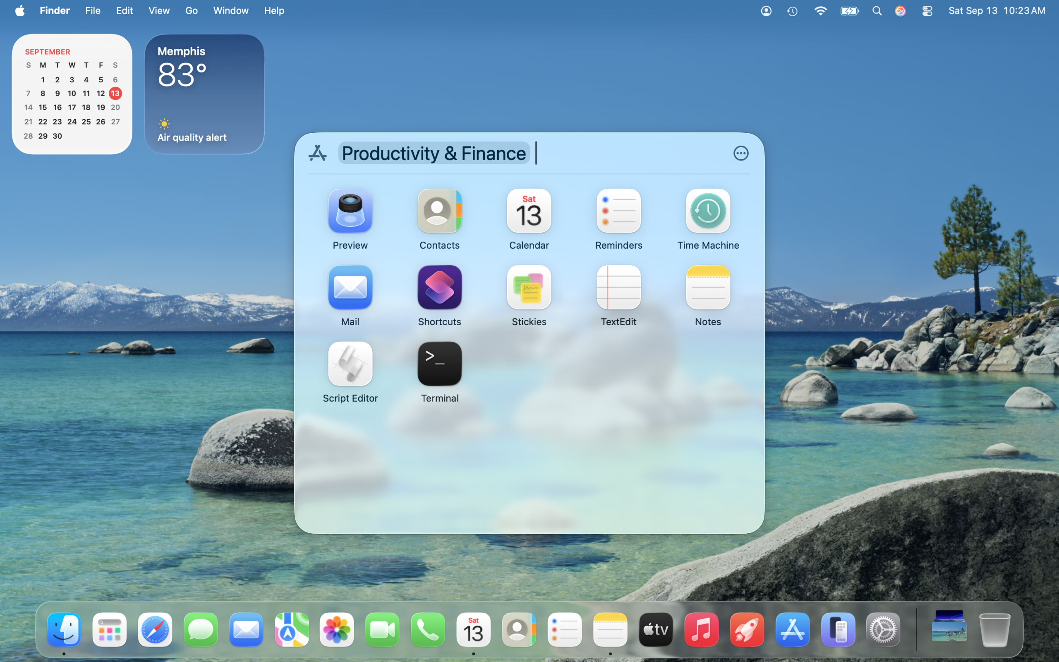Open TextEdit from the grid
Image resolution: width=1059 pixels, height=662 pixels.
(618, 288)
